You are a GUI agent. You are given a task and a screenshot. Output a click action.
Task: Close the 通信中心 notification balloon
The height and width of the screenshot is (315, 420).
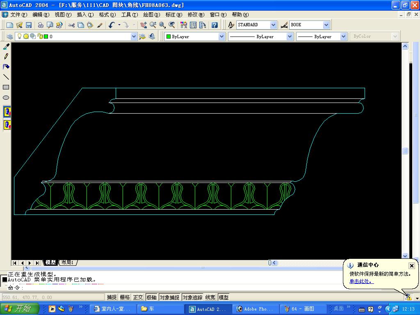pos(412,265)
